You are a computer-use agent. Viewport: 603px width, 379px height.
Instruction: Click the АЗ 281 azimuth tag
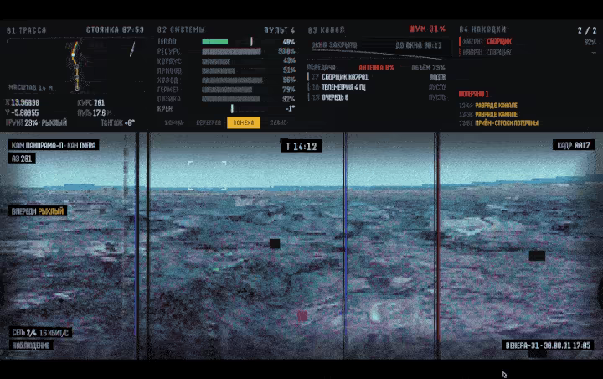pos(22,158)
